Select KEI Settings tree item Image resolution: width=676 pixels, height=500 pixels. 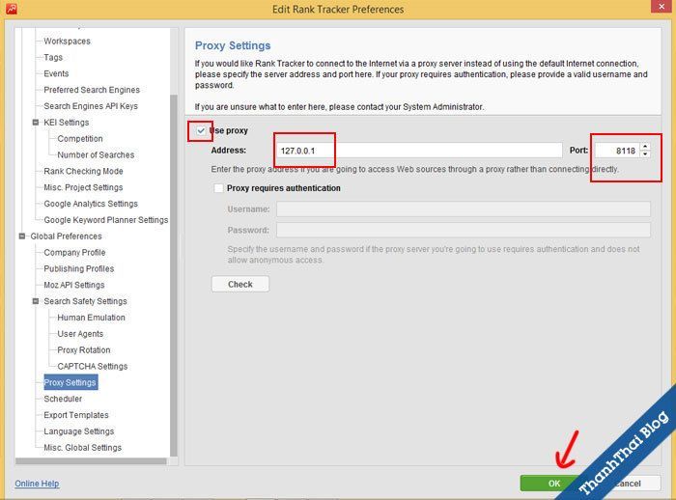(x=67, y=123)
